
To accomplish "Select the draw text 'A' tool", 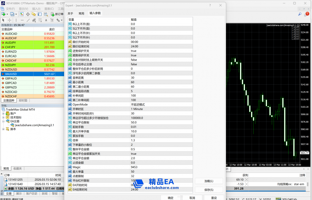I will 46,20.
